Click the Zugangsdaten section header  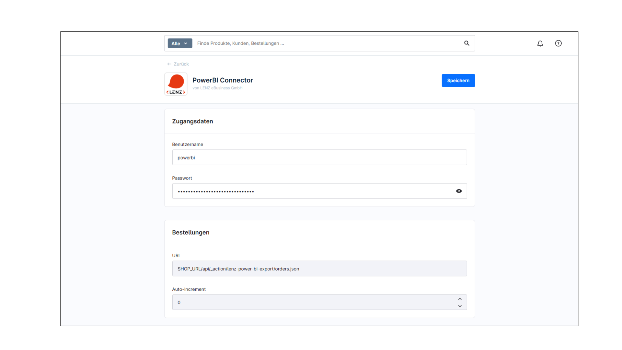coord(192,121)
